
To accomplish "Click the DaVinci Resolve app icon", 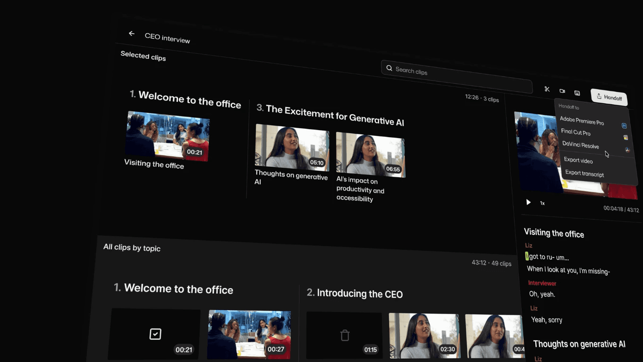I will pyautogui.click(x=627, y=150).
